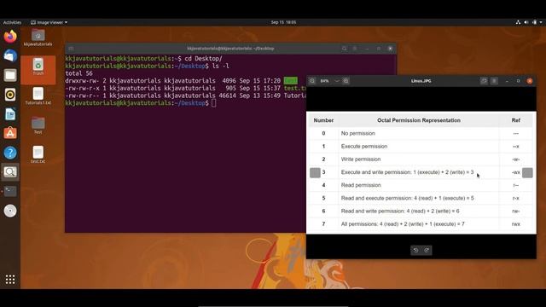Click 'cd Desktop/' in the terminal
This screenshot has height=307, width=546.
tap(203, 59)
